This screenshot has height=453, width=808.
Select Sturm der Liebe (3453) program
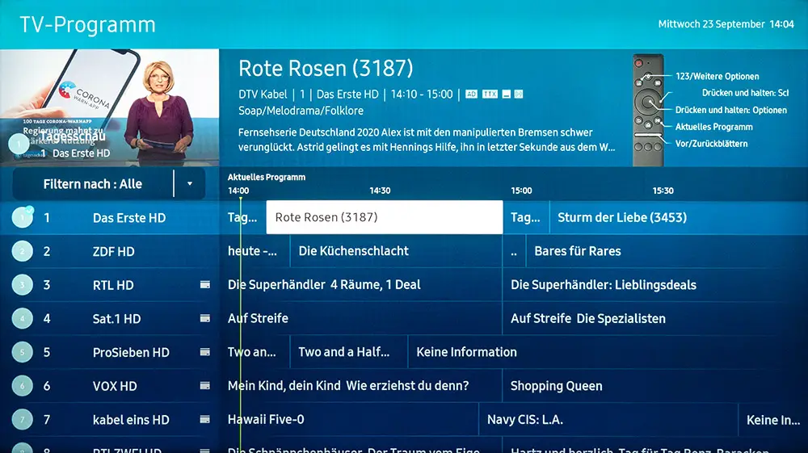679,217
